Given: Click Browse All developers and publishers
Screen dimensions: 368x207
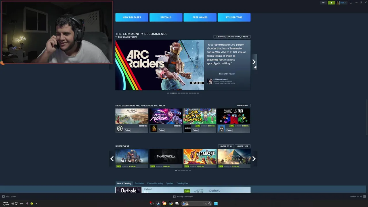Looking at the screenshot, I should tap(243, 106).
